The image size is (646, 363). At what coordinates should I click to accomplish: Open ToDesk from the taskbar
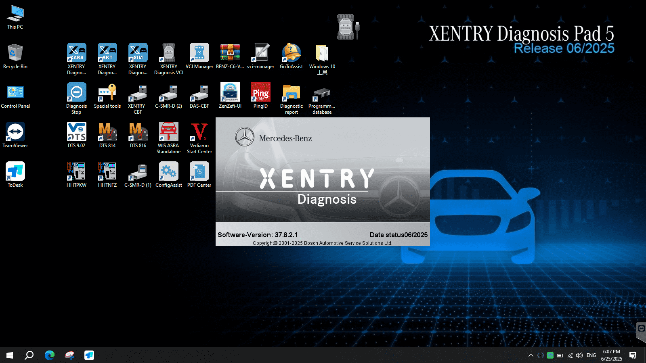pos(89,355)
